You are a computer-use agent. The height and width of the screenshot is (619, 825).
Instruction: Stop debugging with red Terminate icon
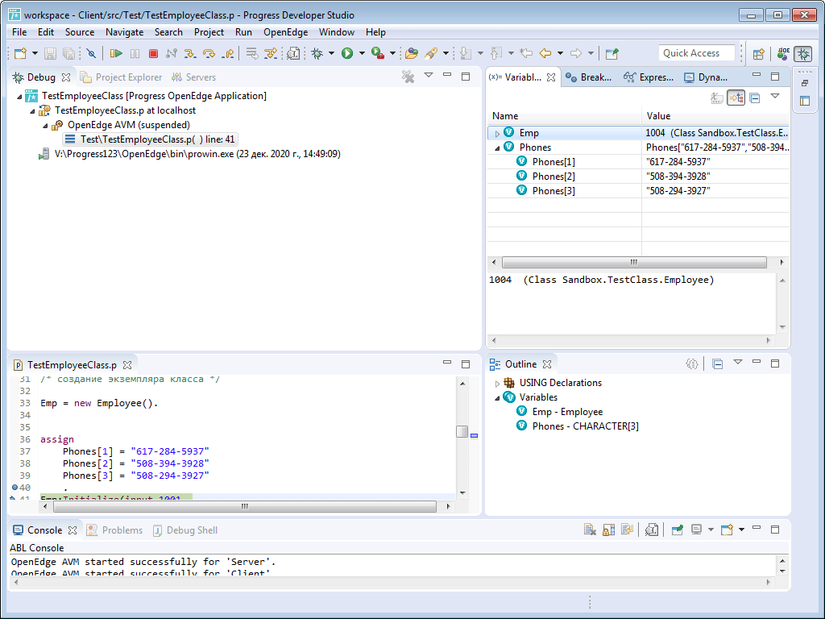[x=153, y=53]
